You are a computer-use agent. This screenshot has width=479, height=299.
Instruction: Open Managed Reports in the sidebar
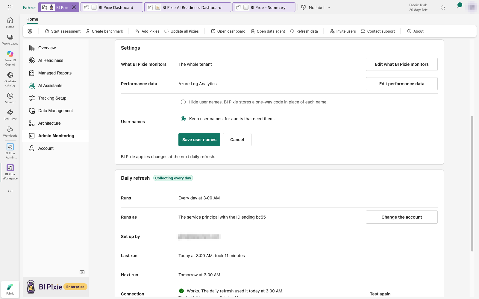point(56,73)
